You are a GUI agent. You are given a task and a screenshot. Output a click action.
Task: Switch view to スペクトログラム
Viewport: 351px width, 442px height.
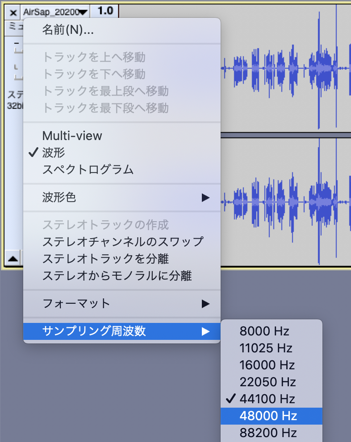(x=121, y=169)
